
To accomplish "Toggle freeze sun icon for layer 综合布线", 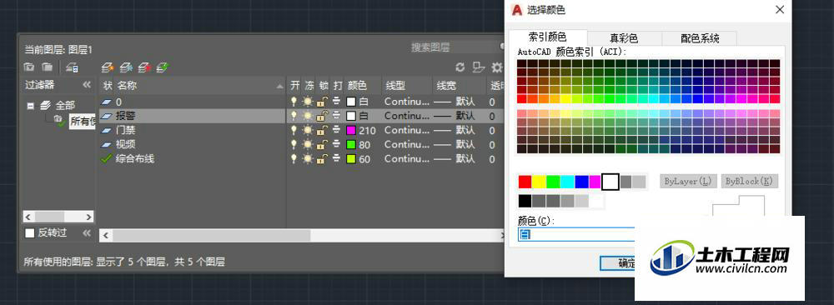I will pos(308,159).
